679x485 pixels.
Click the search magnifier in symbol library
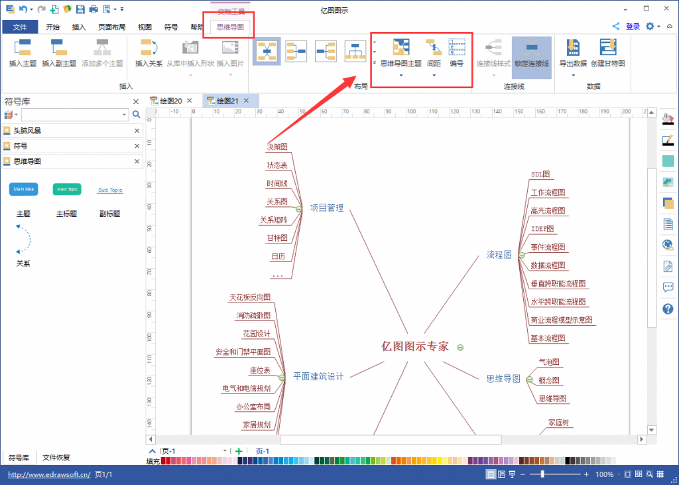pyautogui.click(x=137, y=114)
